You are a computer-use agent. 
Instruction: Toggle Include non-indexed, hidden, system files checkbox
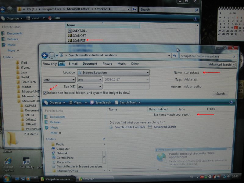45,93
